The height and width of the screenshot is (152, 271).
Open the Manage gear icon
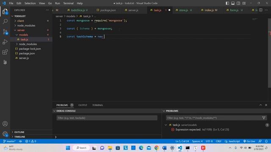tap(5, 134)
